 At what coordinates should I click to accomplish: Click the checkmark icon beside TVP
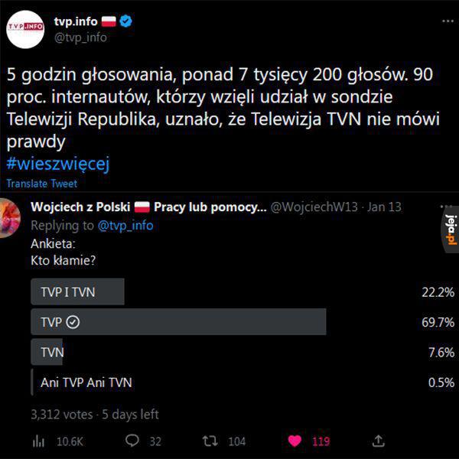pyautogui.click(x=73, y=322)
